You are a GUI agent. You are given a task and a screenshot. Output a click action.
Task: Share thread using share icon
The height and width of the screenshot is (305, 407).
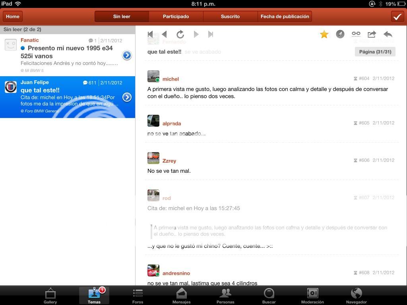[x=372, y=35]
